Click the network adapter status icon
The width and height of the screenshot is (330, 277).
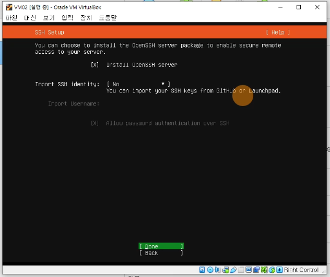tap(226, 270)
